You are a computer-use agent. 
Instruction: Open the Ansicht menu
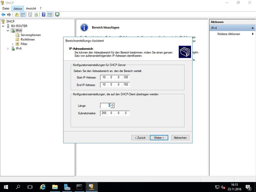coord(31,8)
